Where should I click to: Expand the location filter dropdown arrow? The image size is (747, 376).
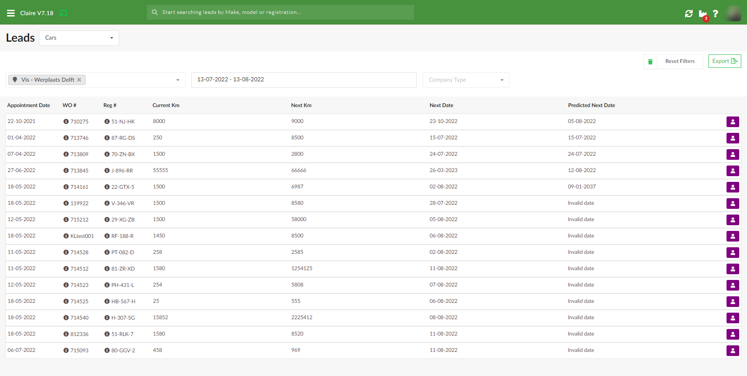pos(178,80)
